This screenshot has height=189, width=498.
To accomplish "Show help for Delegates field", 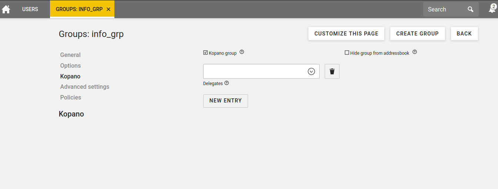I will 227,83.
